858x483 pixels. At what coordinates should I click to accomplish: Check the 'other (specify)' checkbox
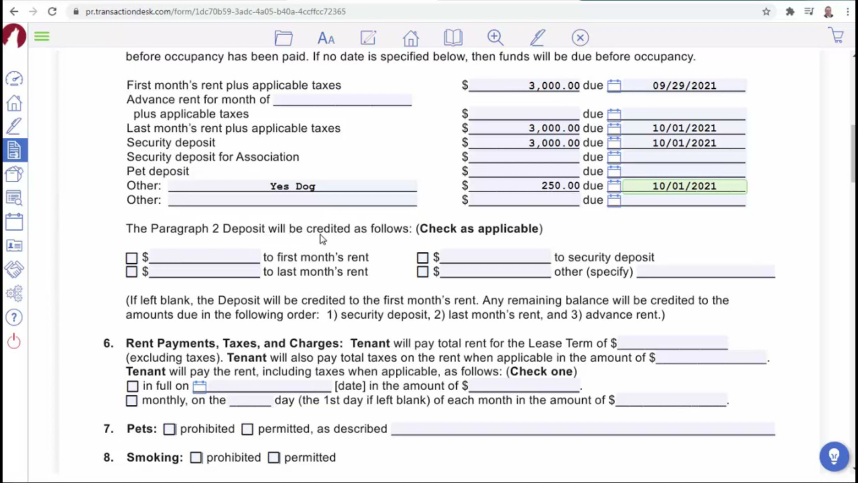(x=422, y=272)
